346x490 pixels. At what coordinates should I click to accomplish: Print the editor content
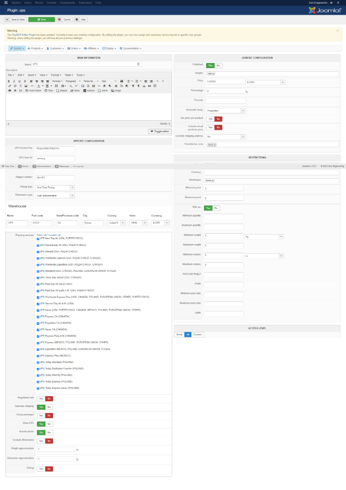(10, 91)
